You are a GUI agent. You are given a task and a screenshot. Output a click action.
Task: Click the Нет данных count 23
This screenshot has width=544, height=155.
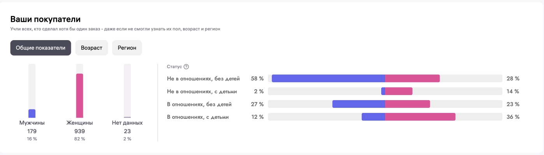coord(127,131)
